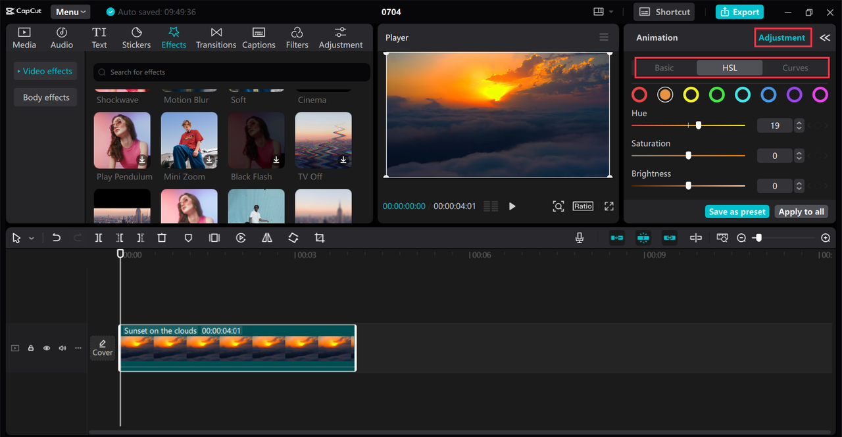Click the Rotate tool

[x=293, y=238]
